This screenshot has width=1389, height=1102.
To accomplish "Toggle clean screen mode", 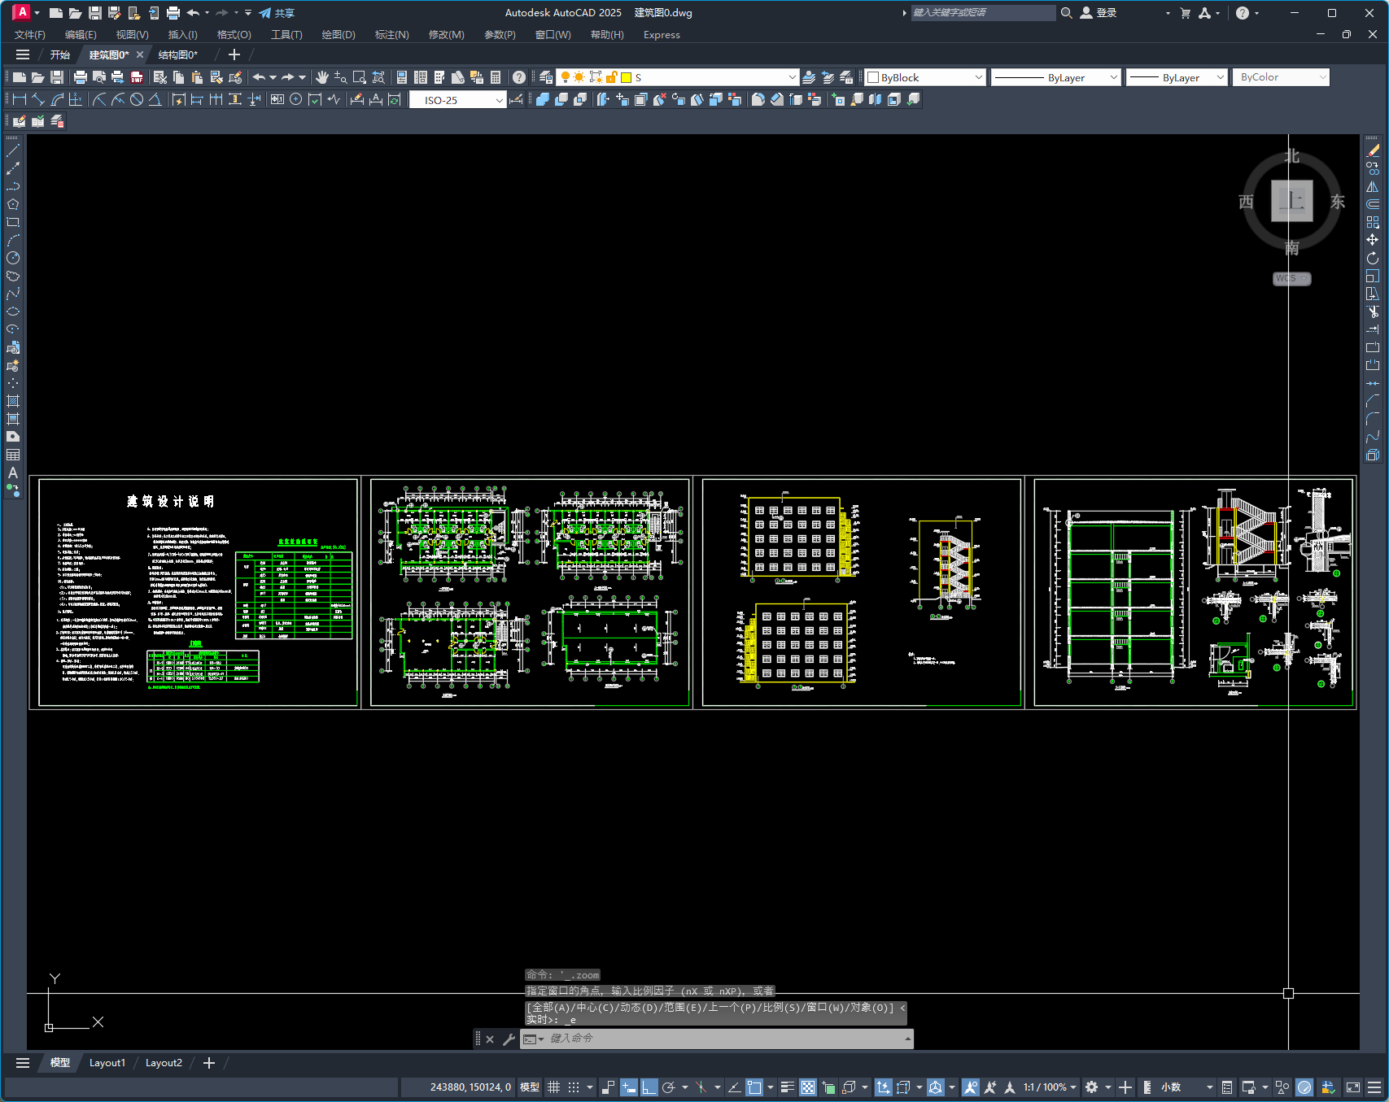I will [x=1353, y=1087].
